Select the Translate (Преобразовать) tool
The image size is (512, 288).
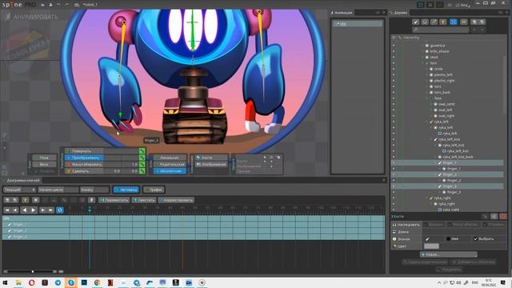[x=84, y=158]
